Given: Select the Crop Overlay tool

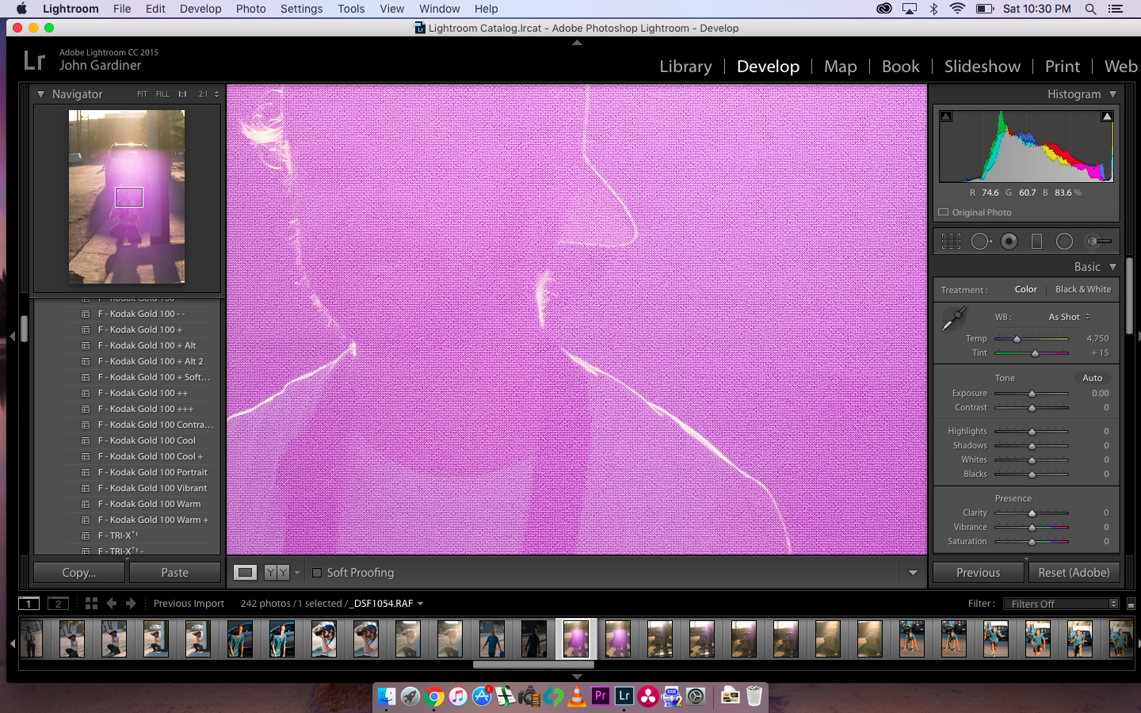Looking at the screenshot, I should (951, 242).
